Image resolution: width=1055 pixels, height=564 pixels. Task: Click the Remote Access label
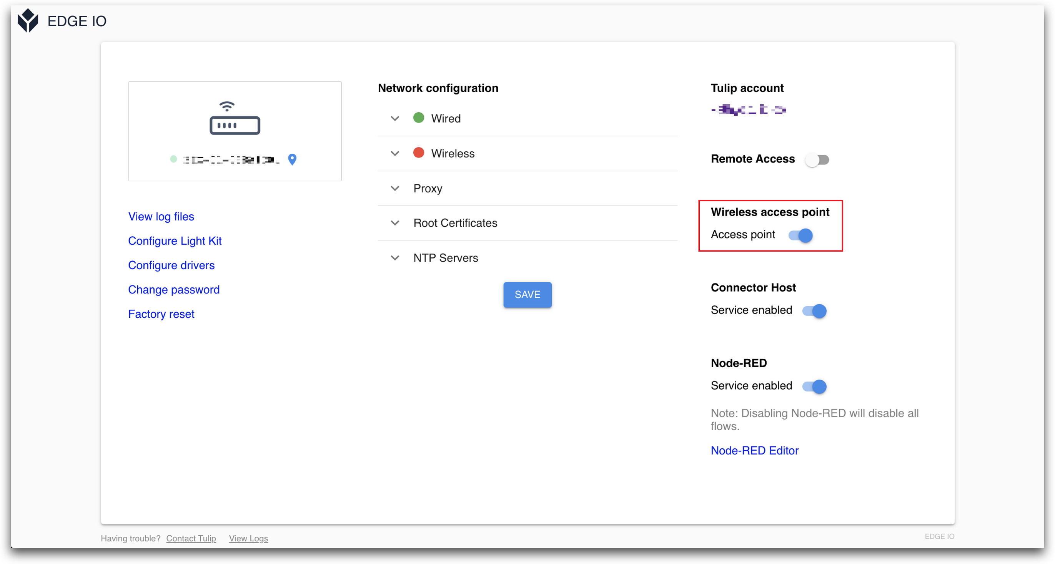(x=753, y=159)
